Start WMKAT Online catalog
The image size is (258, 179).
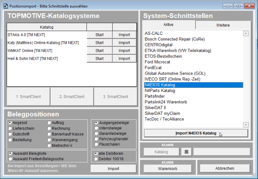point(99,51)
